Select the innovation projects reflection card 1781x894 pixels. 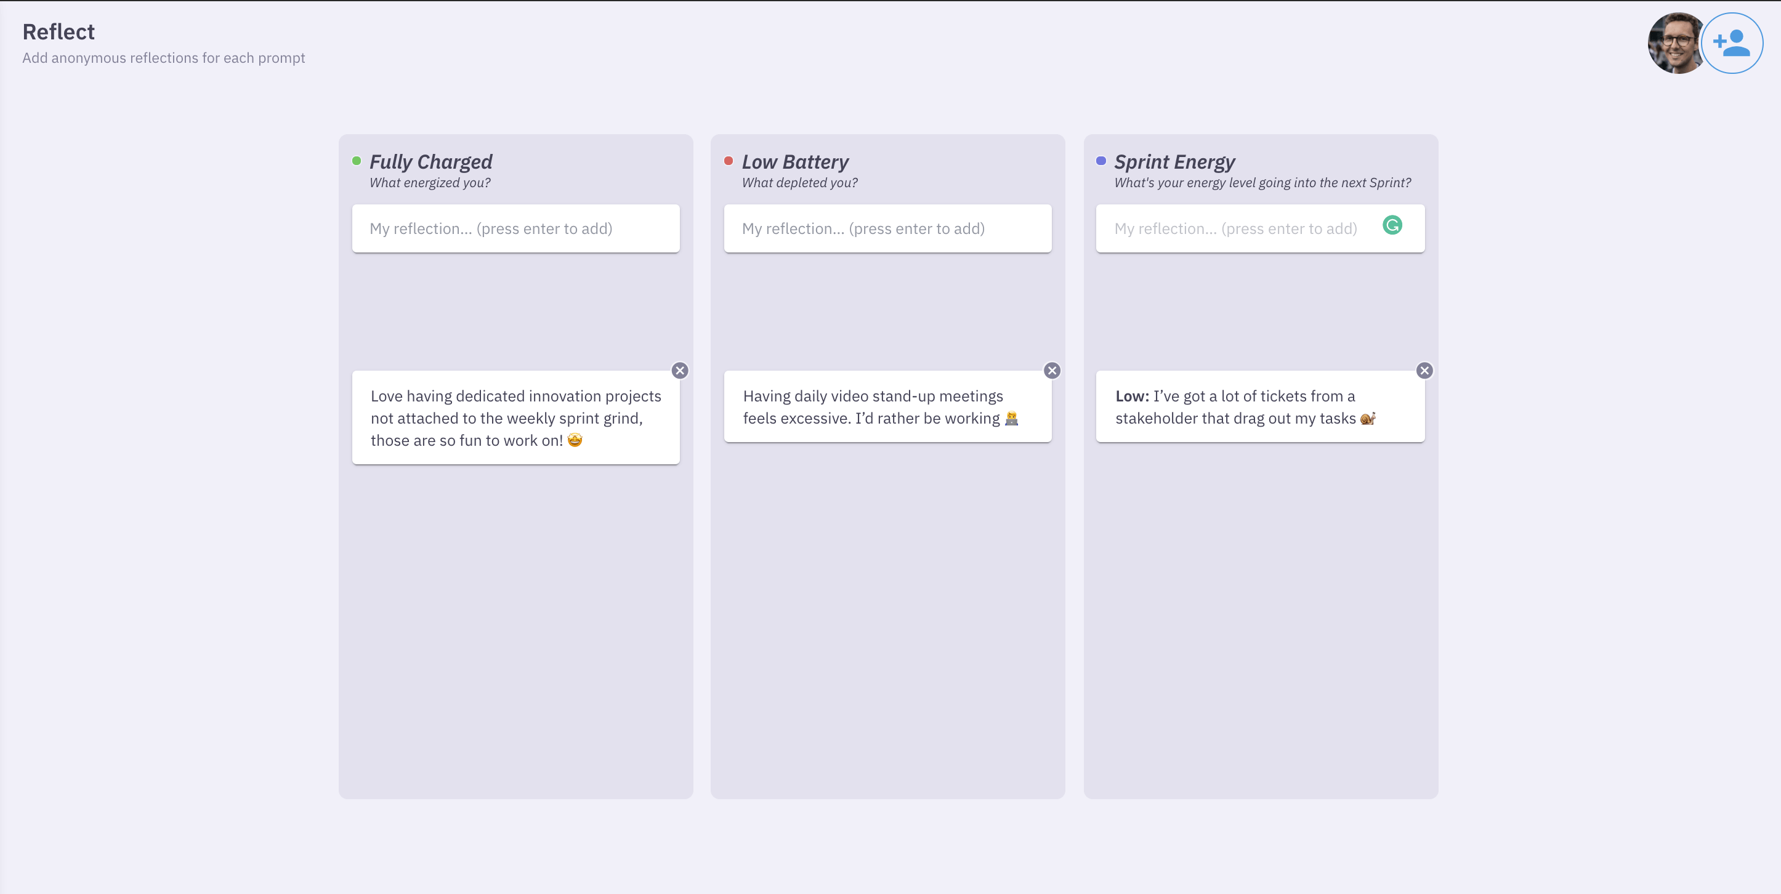tap(516, 417)
